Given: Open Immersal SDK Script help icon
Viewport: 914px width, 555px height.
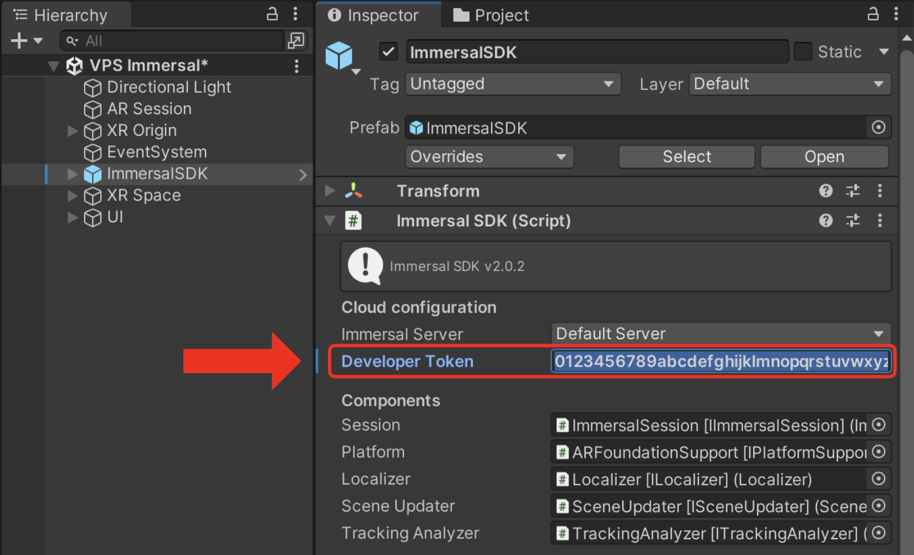Looking at the screenshot, I should 826,220.
